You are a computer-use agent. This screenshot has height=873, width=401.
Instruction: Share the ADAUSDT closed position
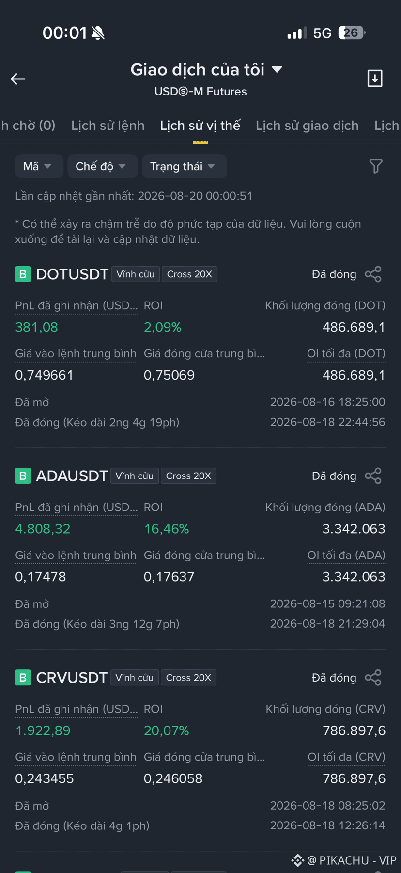coord(373,476)
